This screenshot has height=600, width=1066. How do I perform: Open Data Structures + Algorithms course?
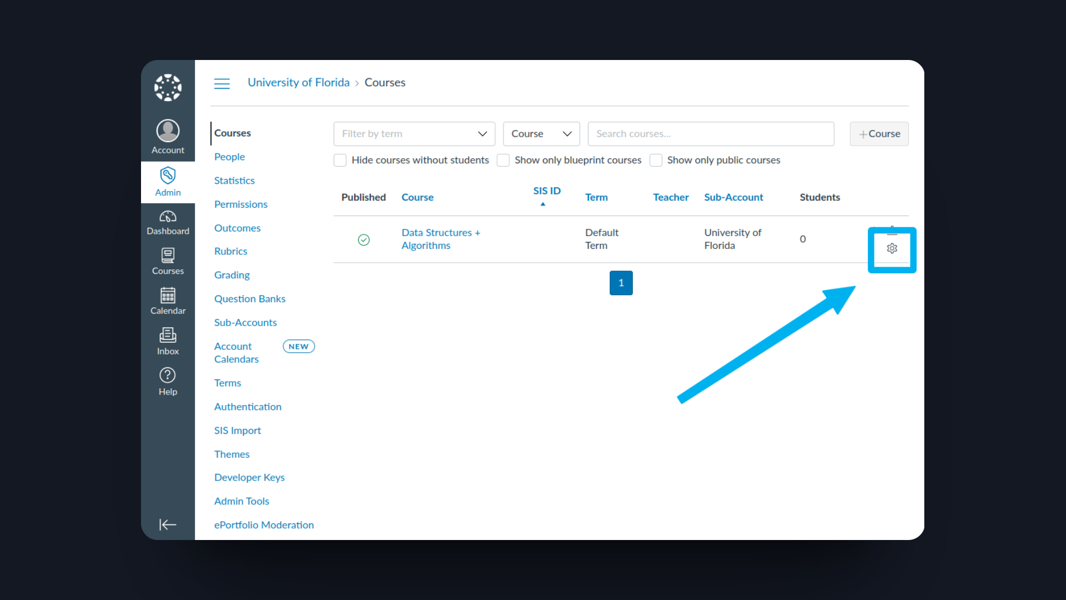440,239
